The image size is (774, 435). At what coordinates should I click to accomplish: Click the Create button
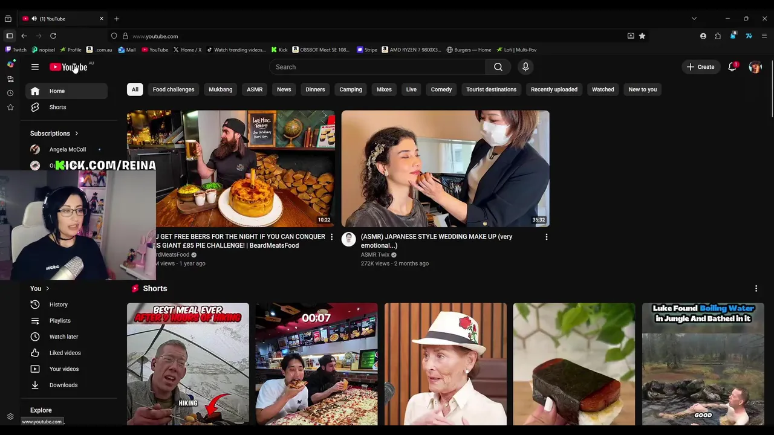700,67
